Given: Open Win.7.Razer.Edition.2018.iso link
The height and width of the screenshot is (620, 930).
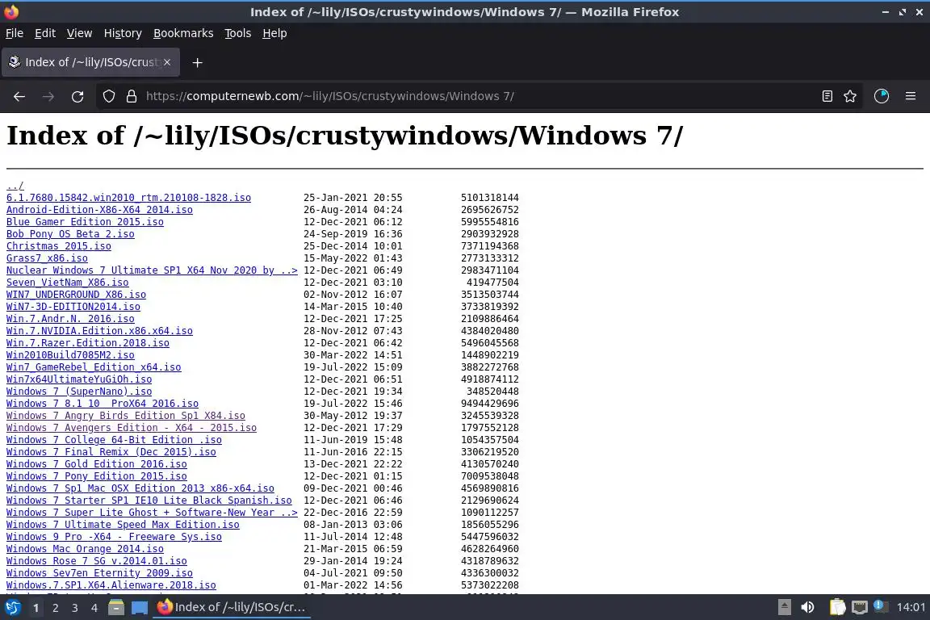Looking at the screenshot, I should pos(88,343).
